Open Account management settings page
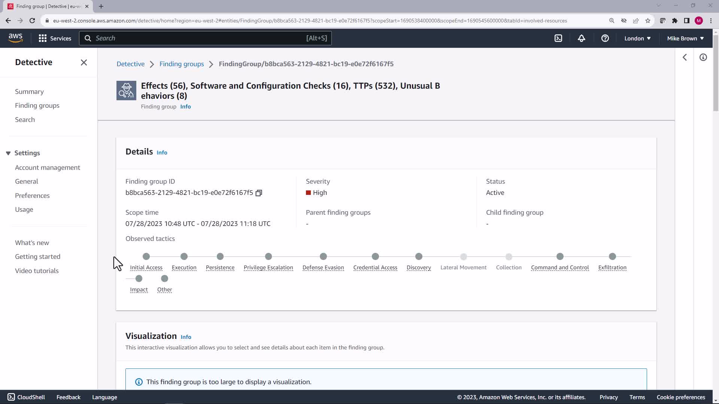 coord(48,168)
